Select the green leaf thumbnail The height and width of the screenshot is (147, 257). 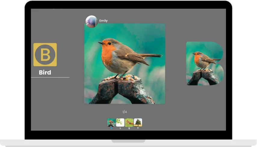pos(120,122)
